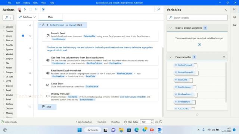239x134 pixels.
Task: Open the Subflows dropdown
Action: pyautogui.click(x=27, y=17)
